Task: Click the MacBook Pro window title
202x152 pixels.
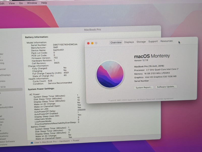Action: [x=92, y=30]
